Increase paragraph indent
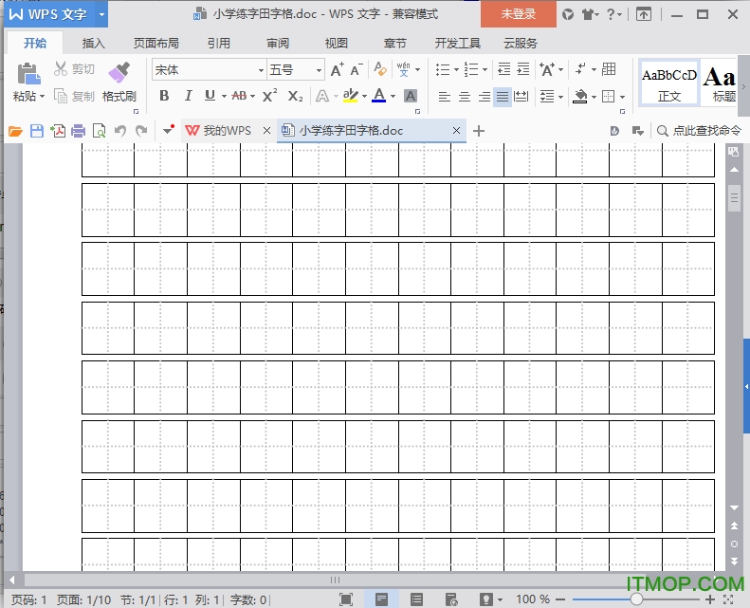 pyautogui.click(x=523, y=69)
